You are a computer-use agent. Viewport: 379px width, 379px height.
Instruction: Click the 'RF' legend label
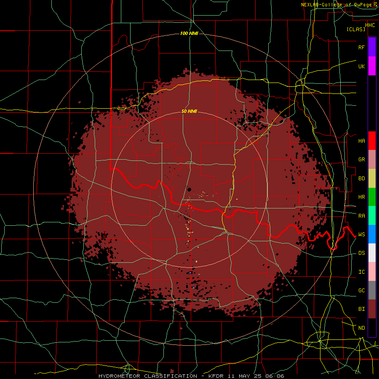(361, 47)
